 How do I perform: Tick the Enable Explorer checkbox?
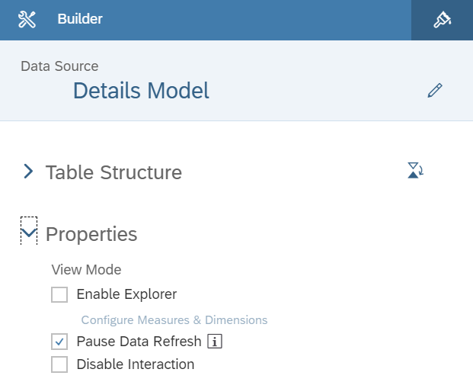[59, 294]
